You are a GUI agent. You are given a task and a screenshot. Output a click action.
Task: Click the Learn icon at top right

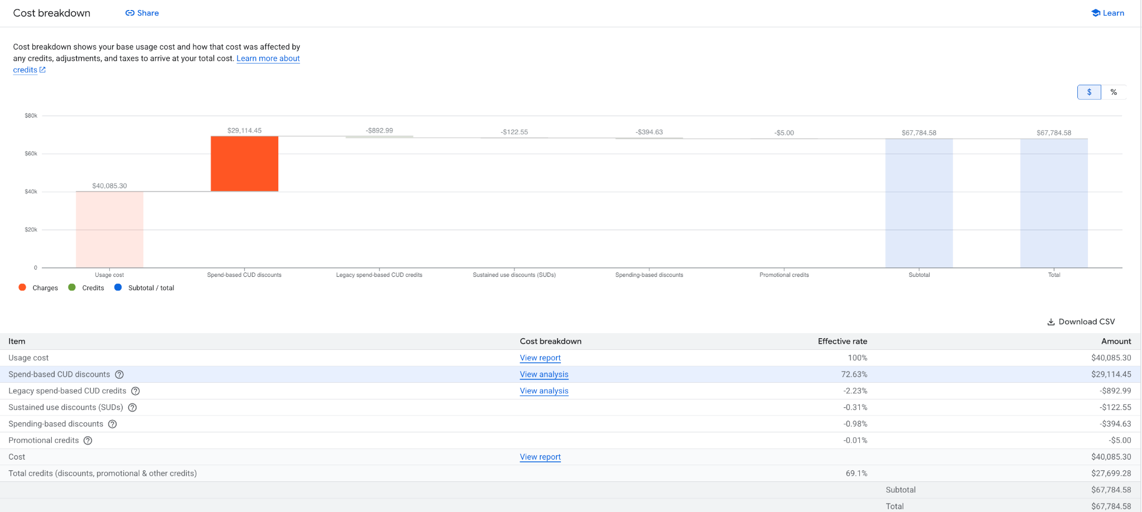pyautogui.click(x=1095, y=12)
